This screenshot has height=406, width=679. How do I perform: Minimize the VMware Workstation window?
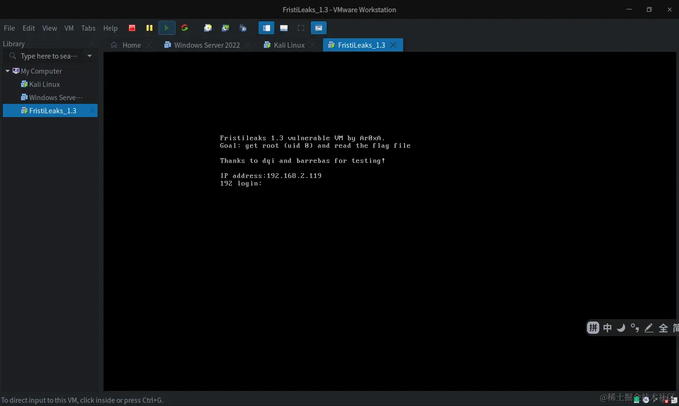click(629, 9)
